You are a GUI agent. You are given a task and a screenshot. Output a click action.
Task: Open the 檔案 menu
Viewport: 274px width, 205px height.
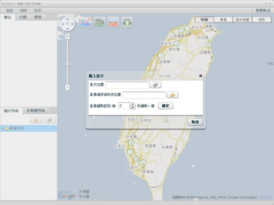coord(9,10)
